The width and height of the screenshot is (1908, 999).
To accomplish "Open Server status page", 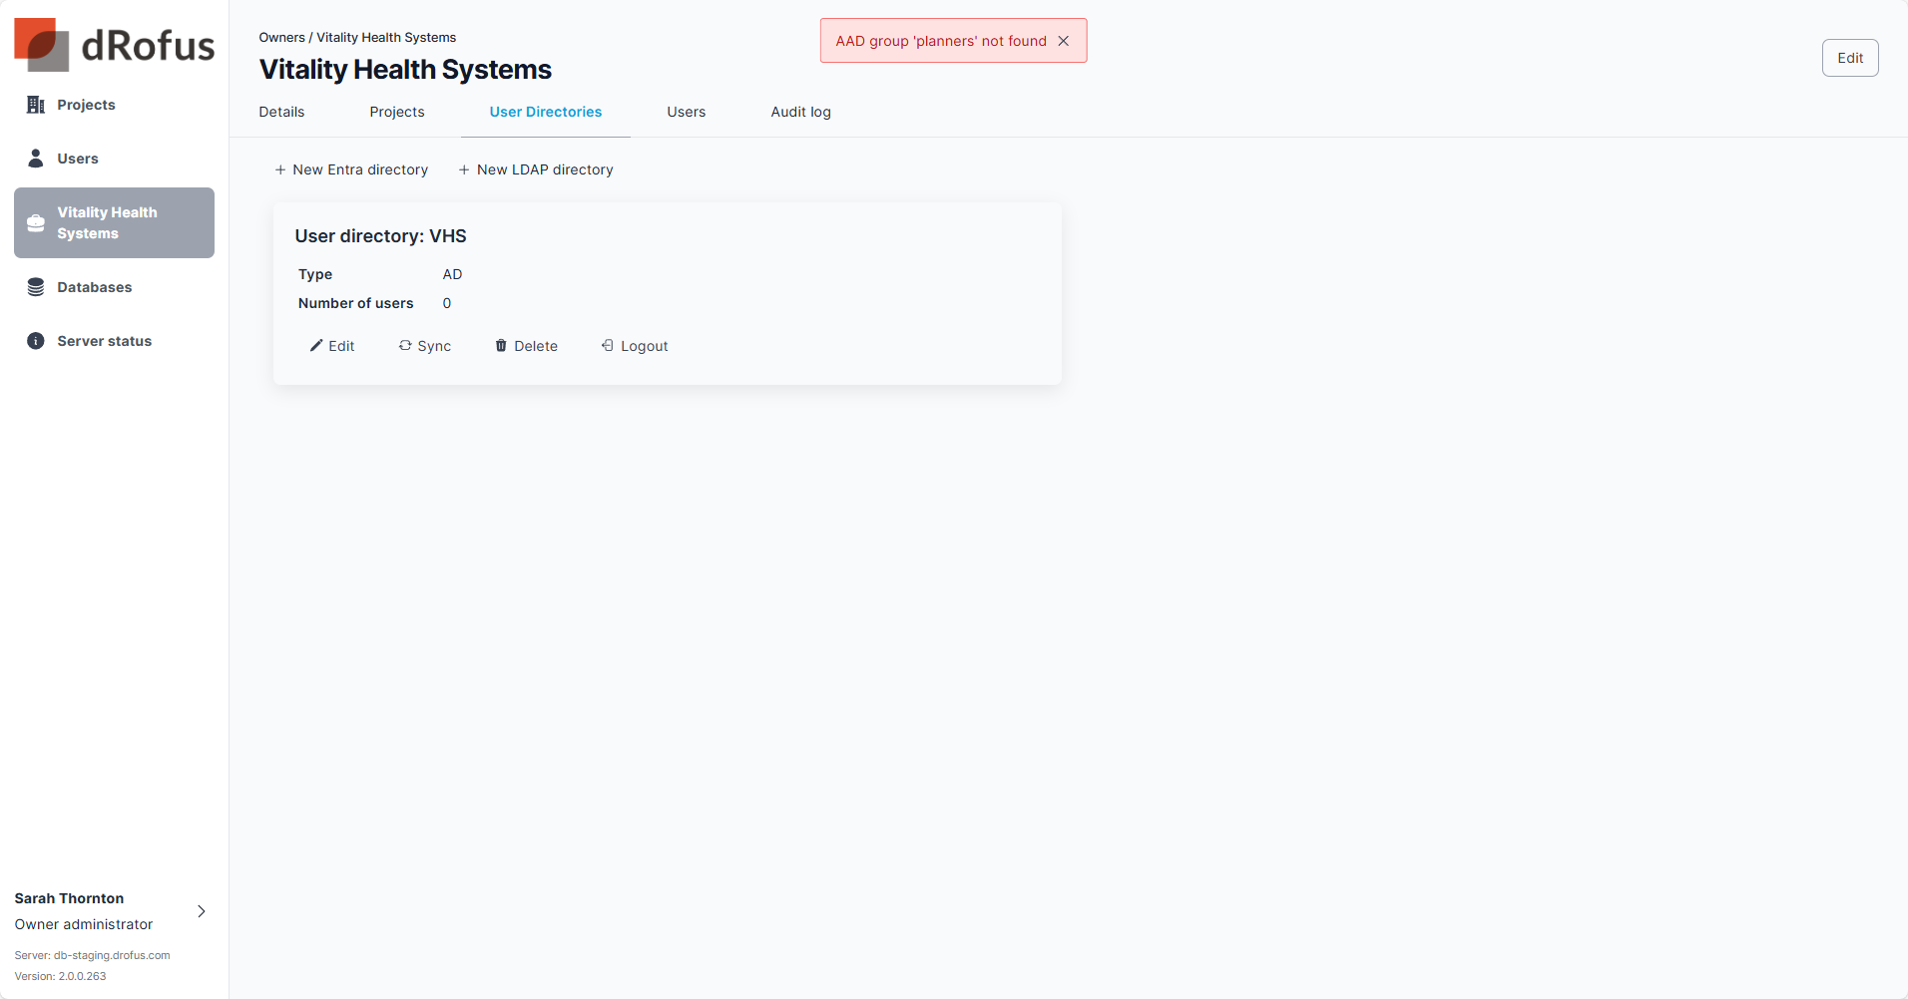I will coord(114,341).
